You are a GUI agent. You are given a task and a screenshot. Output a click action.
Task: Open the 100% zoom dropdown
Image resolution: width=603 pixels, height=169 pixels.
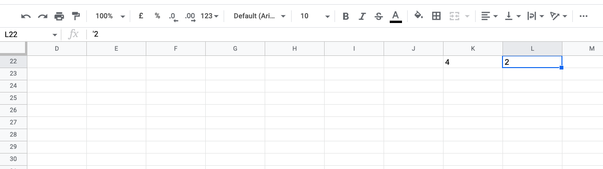(110, 16)
